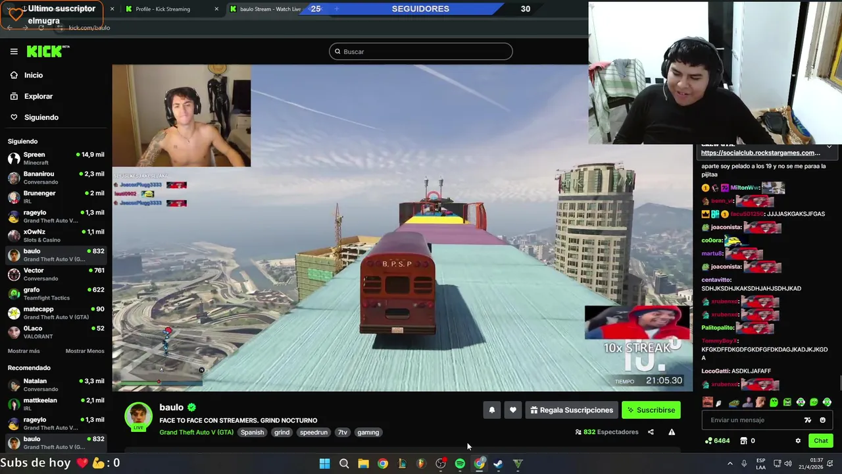This screenshot has width=842, height=474.
Task: Open channel points 6464 balance
Action: click(717, 441)
